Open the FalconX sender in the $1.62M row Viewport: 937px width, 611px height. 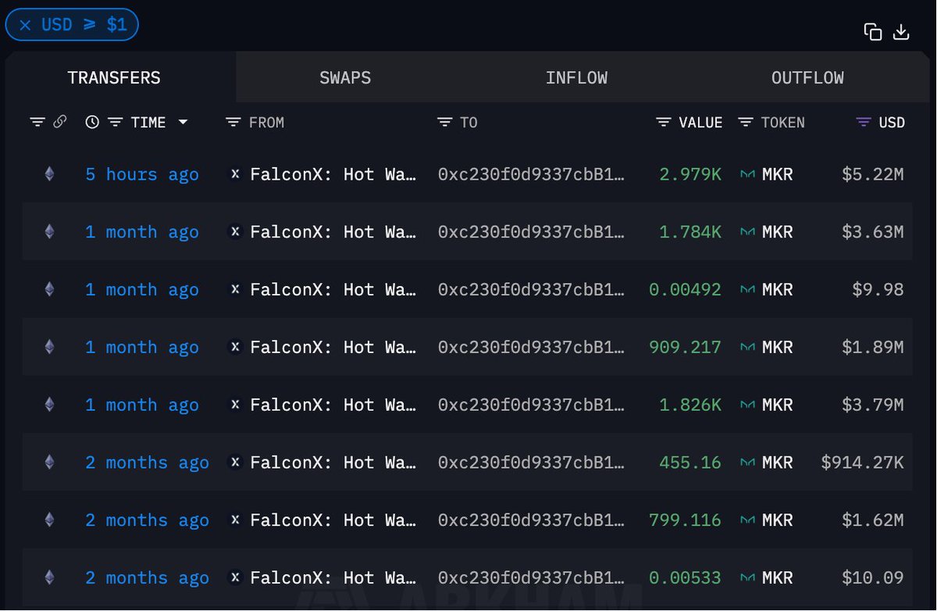(333, 520)
